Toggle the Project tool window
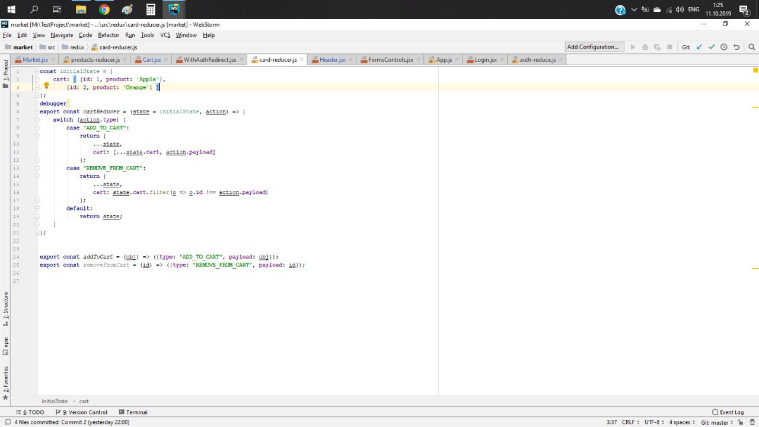The image size is (759, 427). point(6,70)
